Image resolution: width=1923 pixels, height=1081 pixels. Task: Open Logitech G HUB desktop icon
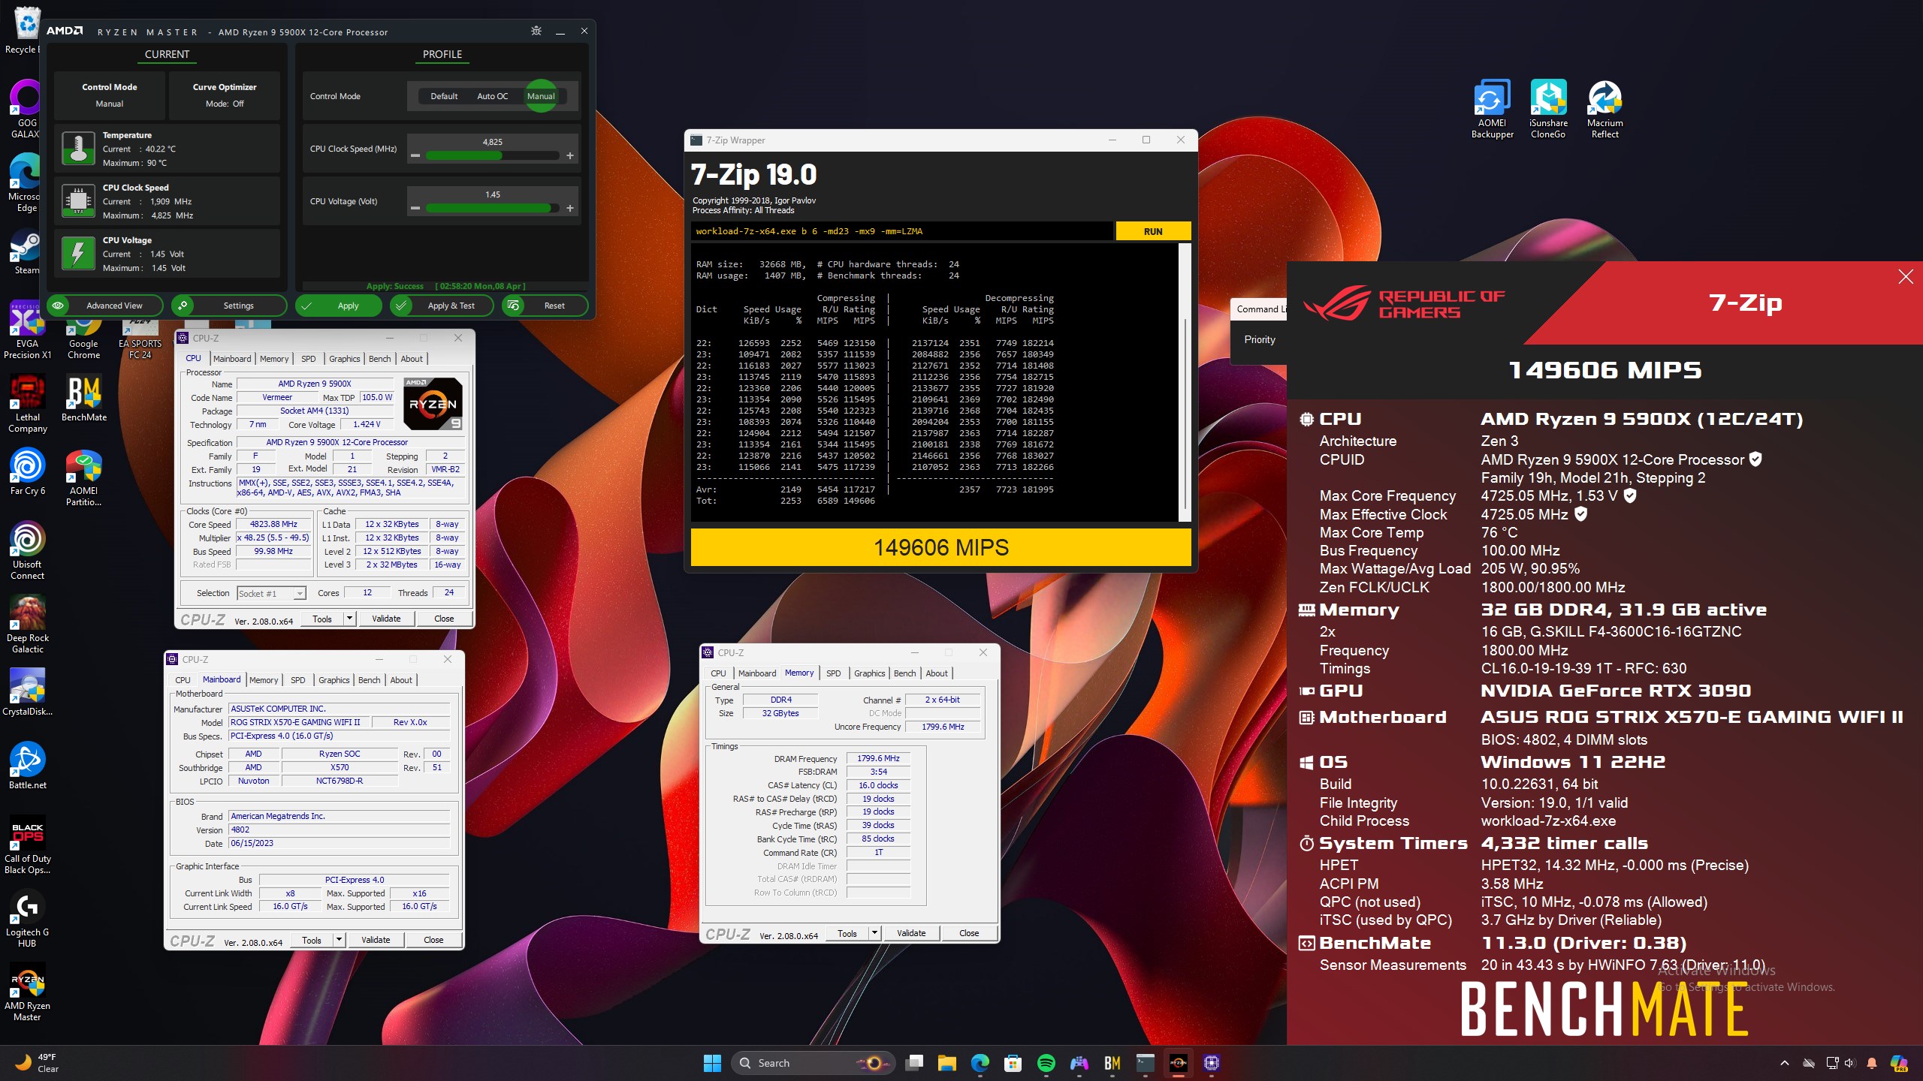(27, 918)
